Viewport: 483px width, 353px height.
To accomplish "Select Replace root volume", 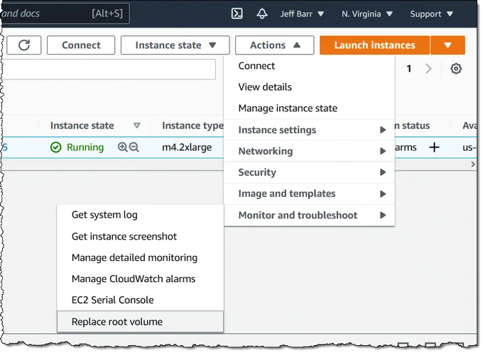I will point(140,322).
